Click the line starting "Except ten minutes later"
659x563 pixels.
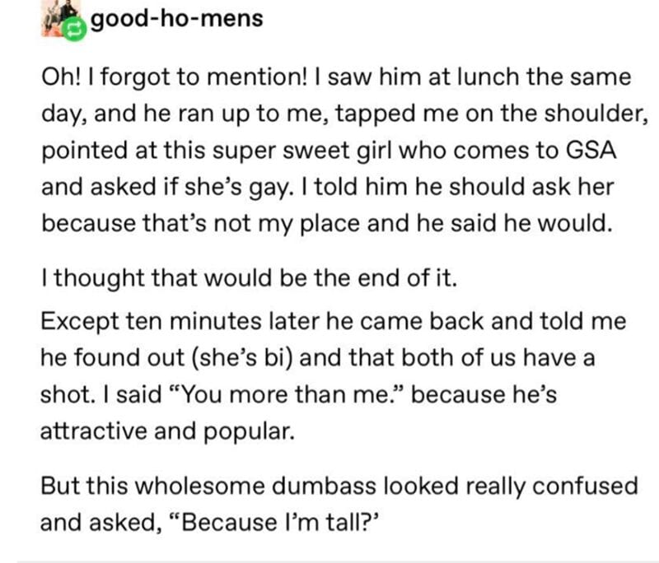pyautogui.click(x=334, y=322)
